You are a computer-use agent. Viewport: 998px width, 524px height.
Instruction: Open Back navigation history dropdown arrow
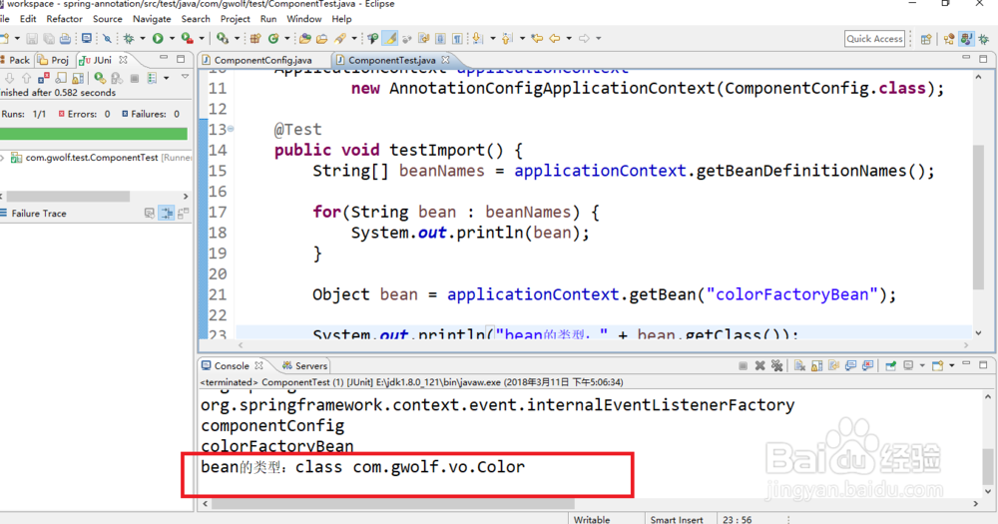coord(569,39)
